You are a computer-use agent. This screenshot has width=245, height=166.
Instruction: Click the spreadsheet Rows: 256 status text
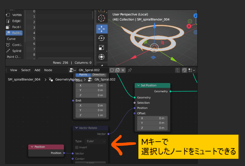point(60,63)
